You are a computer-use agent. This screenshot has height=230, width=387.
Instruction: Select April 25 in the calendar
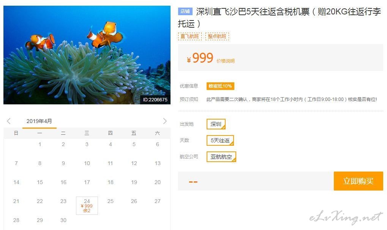click(110, 202)
